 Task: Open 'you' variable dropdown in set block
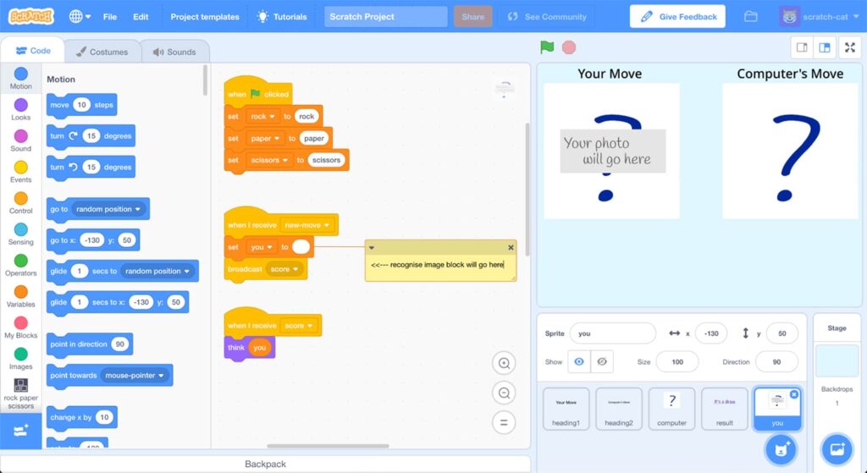pos(262,247)
